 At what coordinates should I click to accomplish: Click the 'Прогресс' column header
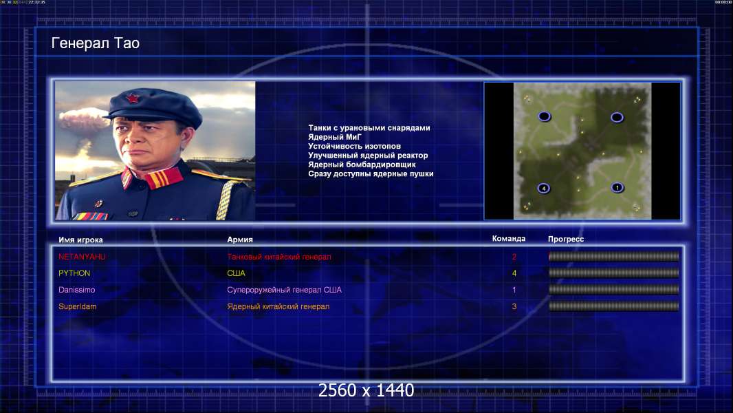pyautogui.click(x=566, y=239)
